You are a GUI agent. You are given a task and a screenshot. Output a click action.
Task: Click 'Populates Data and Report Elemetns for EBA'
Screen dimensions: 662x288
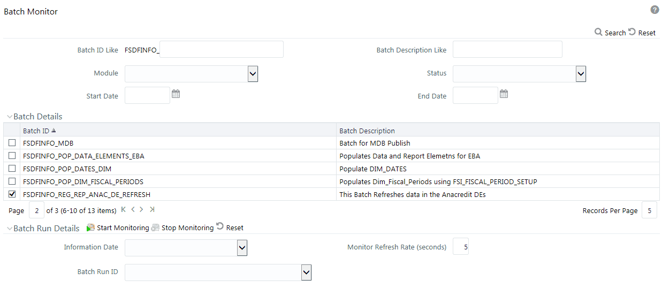pos(410,156)
